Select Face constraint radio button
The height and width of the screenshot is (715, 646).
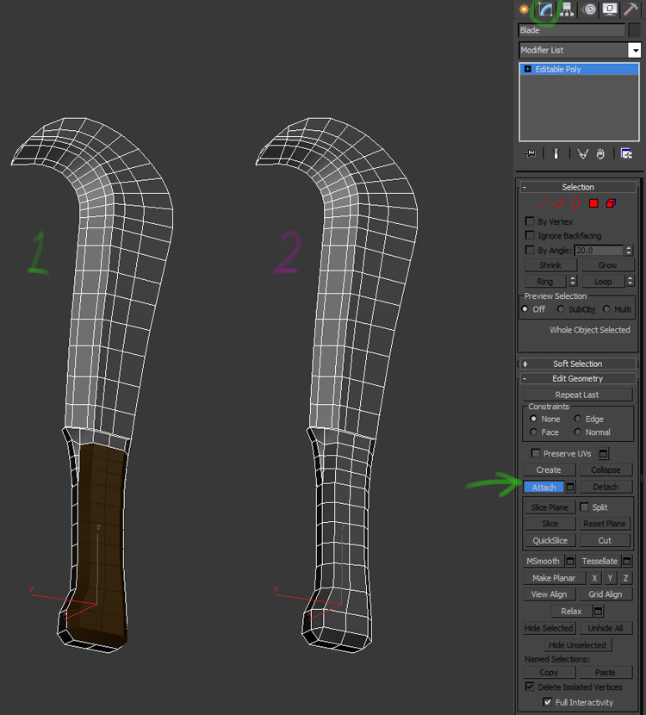point(533,432)
